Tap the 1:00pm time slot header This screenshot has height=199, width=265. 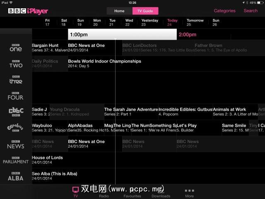click(123, 34)
